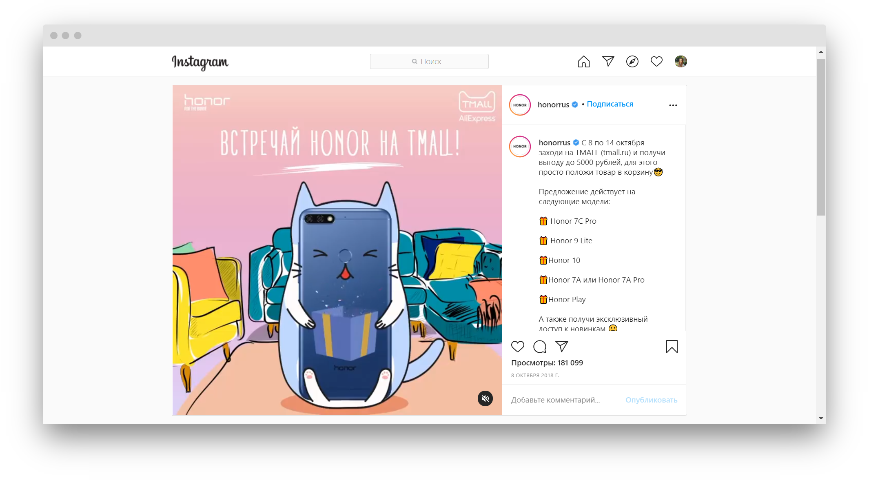Unmute the video with speaker icon

[485, 398]
